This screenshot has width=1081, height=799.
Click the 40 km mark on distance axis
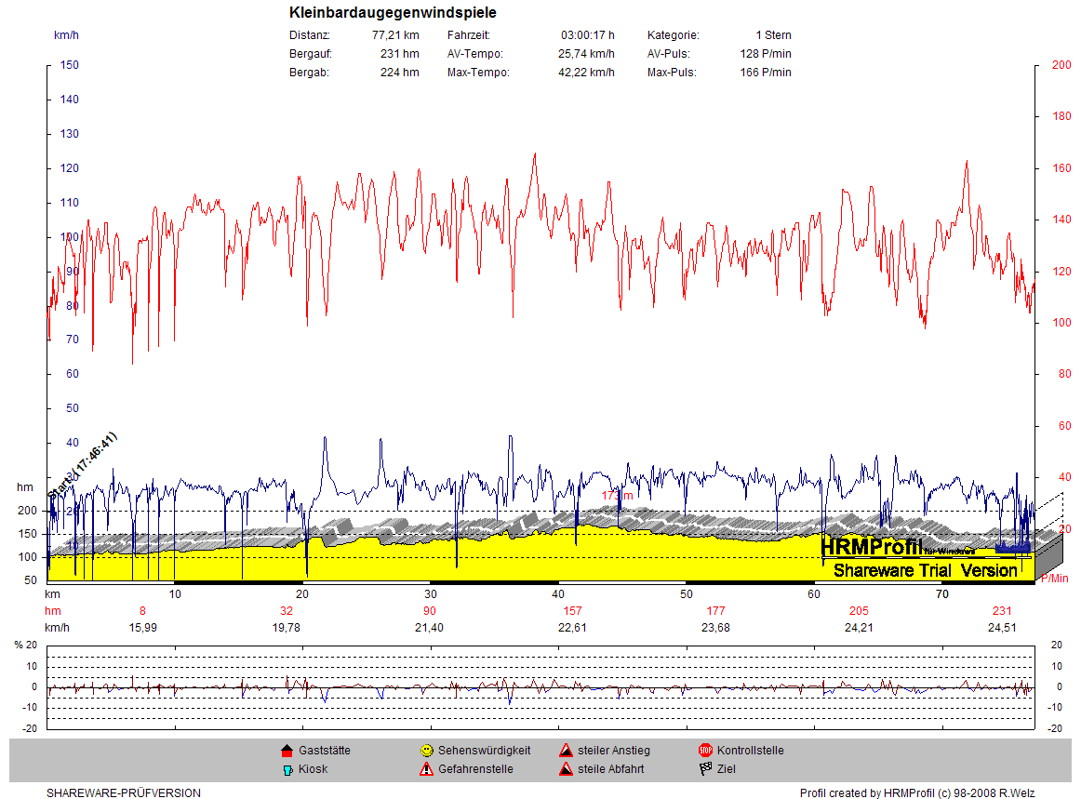(x=558, y=593)
